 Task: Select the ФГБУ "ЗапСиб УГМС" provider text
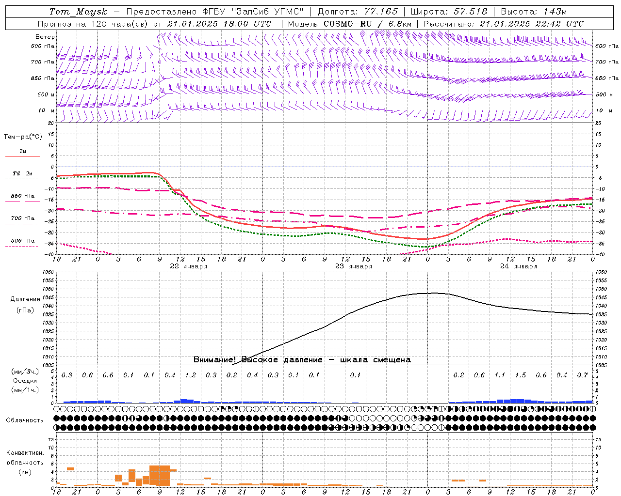pos(252,12)
